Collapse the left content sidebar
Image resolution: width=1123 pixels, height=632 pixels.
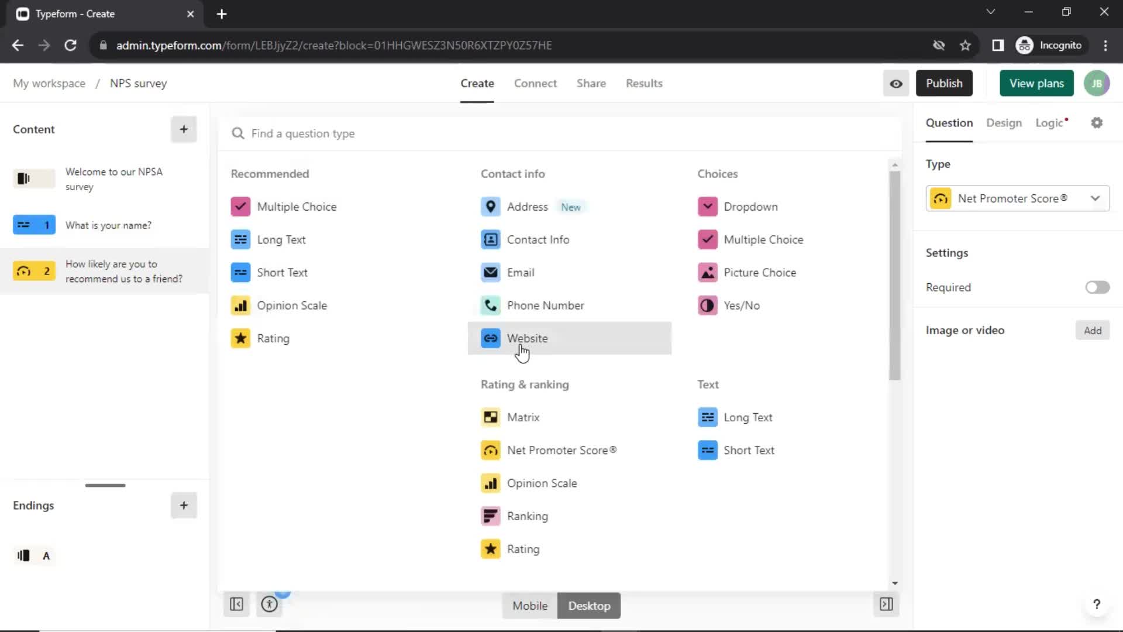tap(237, 604)
